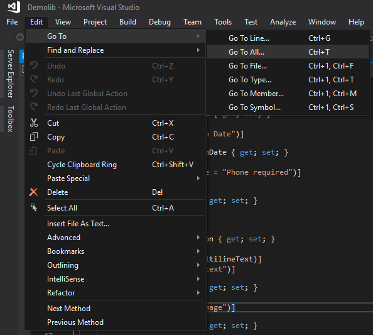
Task: Click the Undo Last Global Action icon
Action: click(x=34, y=93)
